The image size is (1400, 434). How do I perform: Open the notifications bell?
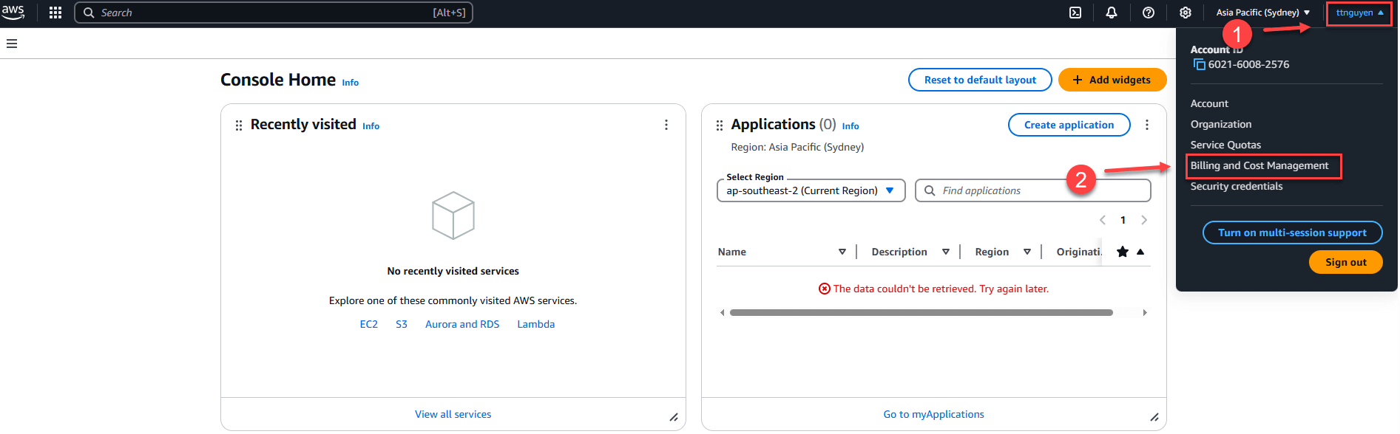(1111, 13)
